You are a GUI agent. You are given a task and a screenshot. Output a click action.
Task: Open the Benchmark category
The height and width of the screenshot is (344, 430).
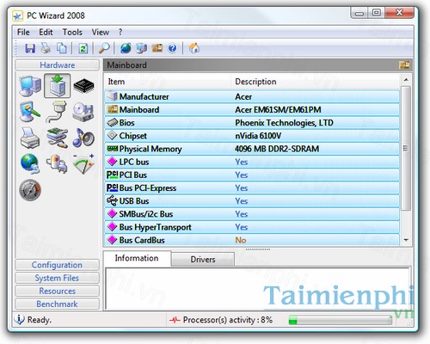click(x=58, y=304)
